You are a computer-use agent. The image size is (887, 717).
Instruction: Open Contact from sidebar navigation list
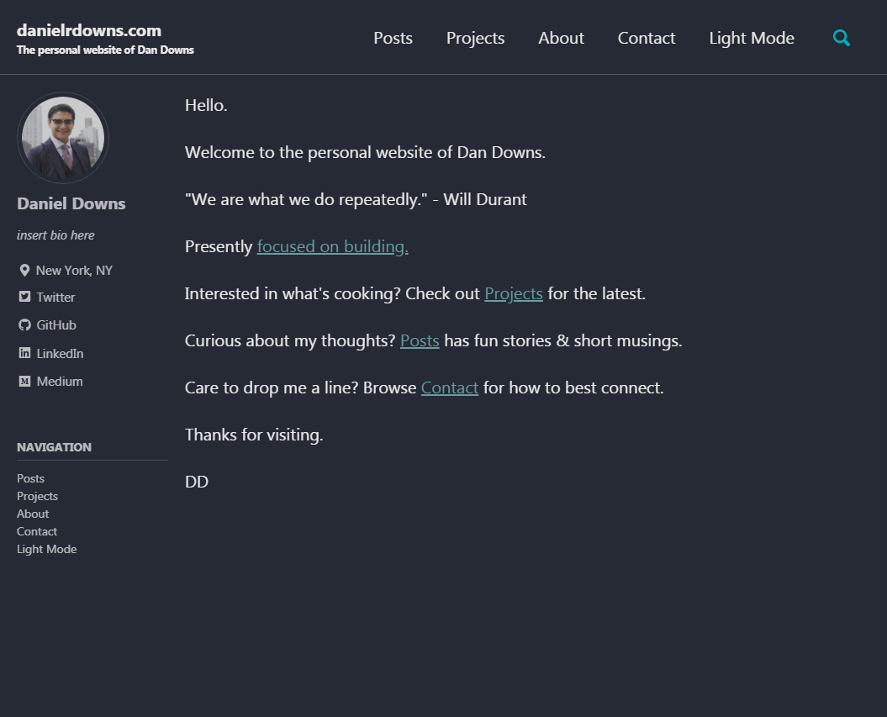click(37, 531)
